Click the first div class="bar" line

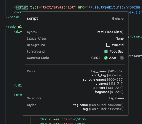click(x=62, y=119)
